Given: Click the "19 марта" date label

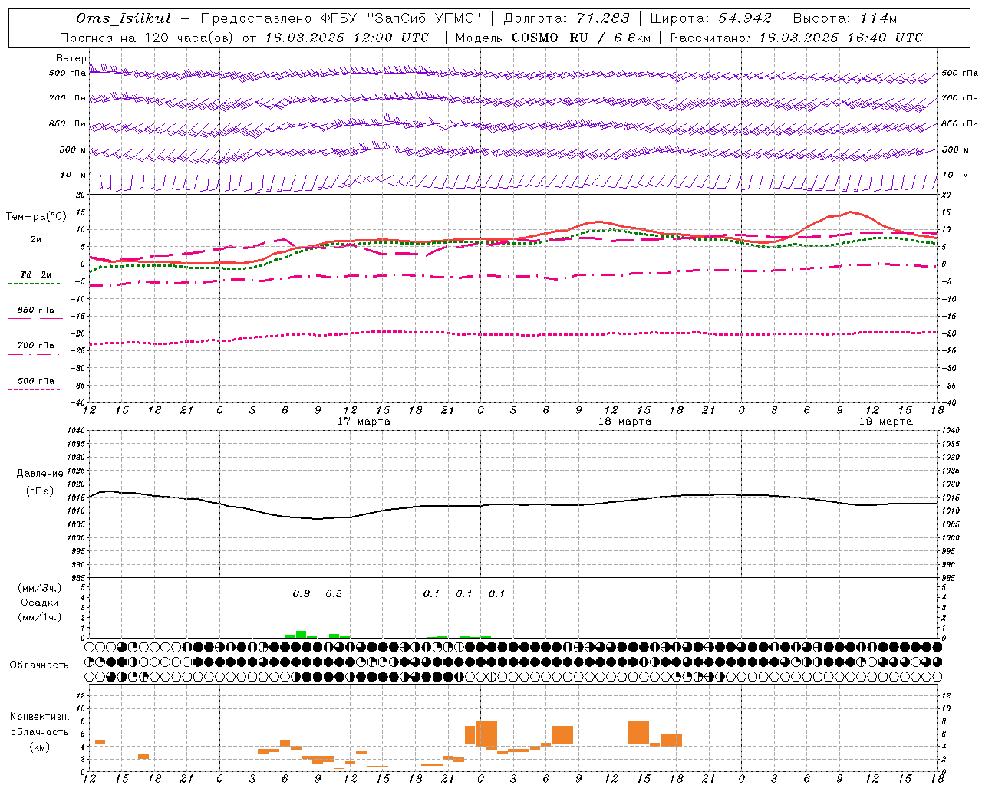Looking at the screenshot, I should pos(885,422).
